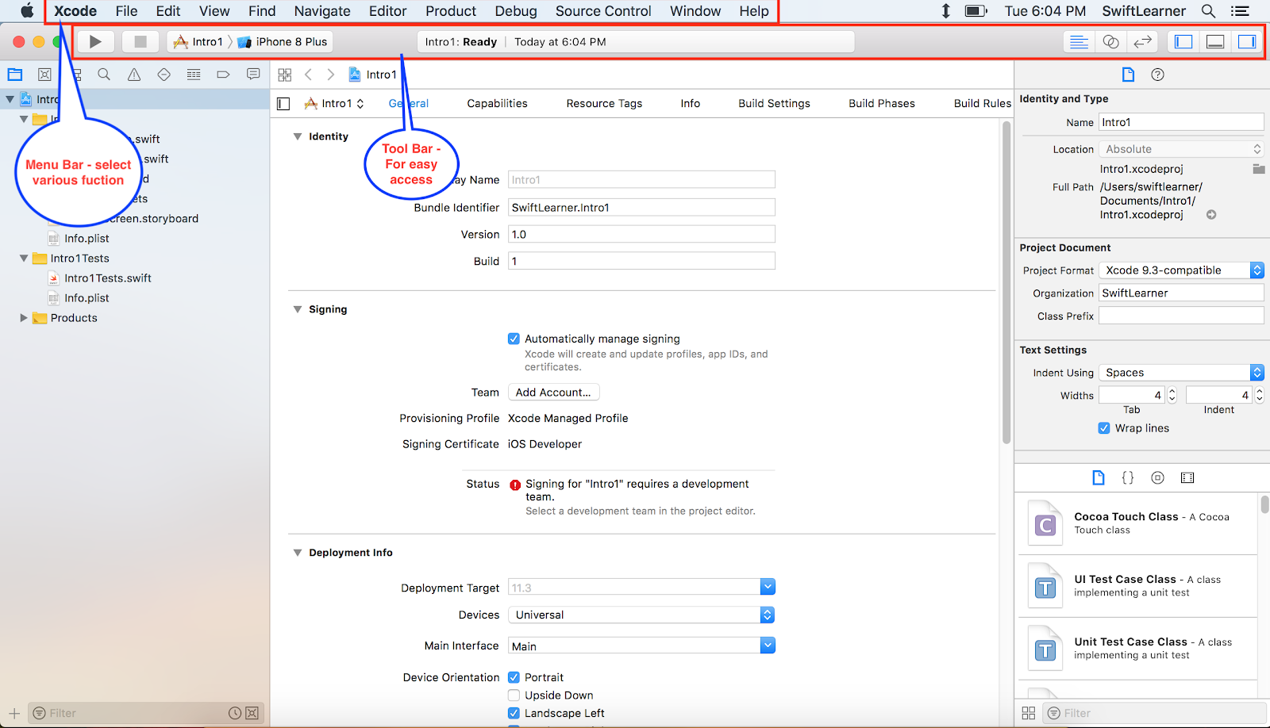Open the Media library
The width and height of the screenshot is (1270, 728).
[1187, 477]
